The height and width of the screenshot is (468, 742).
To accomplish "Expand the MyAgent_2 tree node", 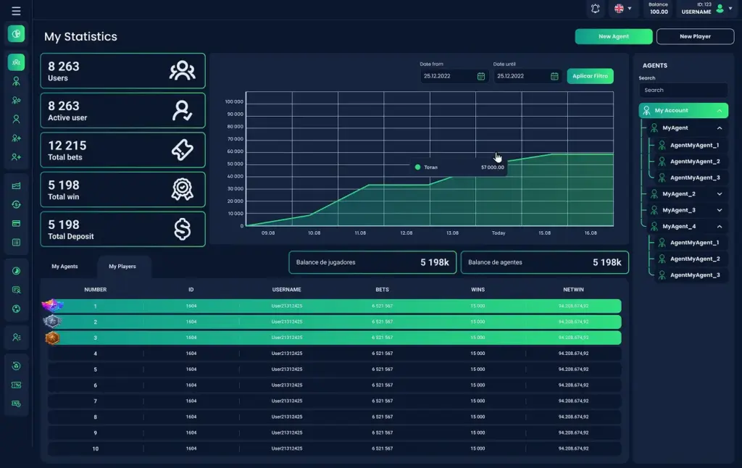I will tap(720, 194).
